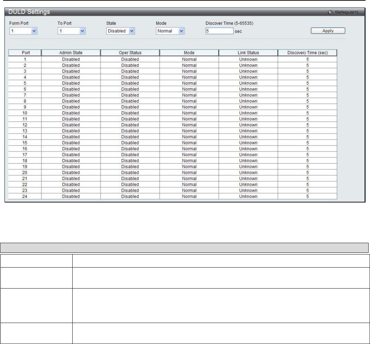Open the Mode dropdown showing Normal
The width and height of the screenshot is (370, 344).
[x=170, y=31]
